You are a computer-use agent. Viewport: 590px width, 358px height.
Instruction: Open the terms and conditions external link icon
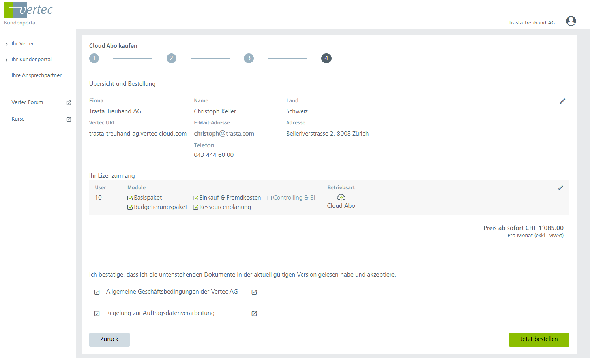(x=254, y=292)
